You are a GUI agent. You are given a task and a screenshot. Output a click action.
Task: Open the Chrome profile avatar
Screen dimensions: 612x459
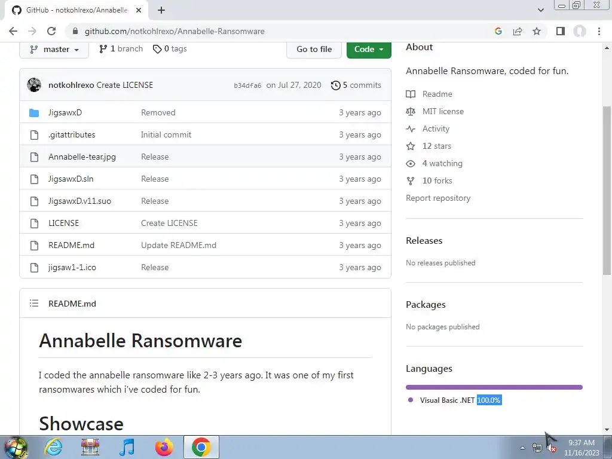580,31
